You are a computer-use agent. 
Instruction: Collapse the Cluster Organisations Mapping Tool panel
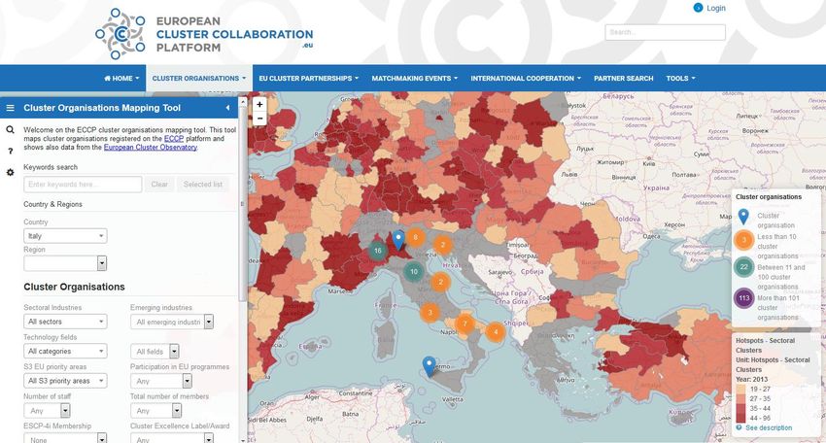coord(227,108)
